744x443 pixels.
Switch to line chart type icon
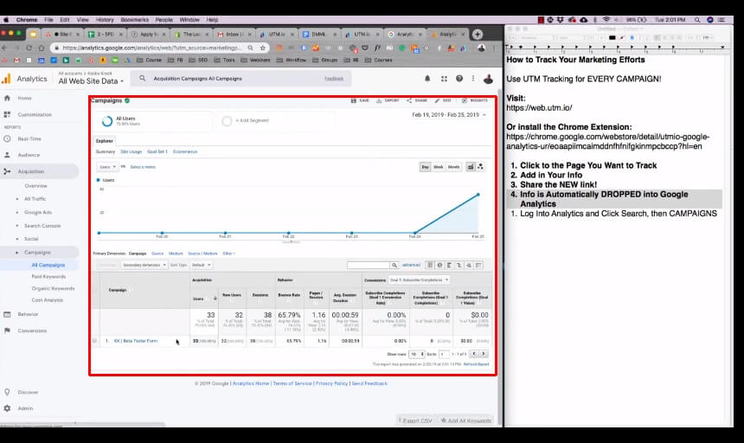click(471, 166)
